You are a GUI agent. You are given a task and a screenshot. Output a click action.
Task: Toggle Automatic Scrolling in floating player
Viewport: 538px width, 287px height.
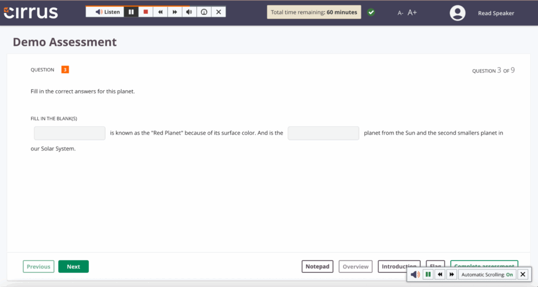coord(487,274)
